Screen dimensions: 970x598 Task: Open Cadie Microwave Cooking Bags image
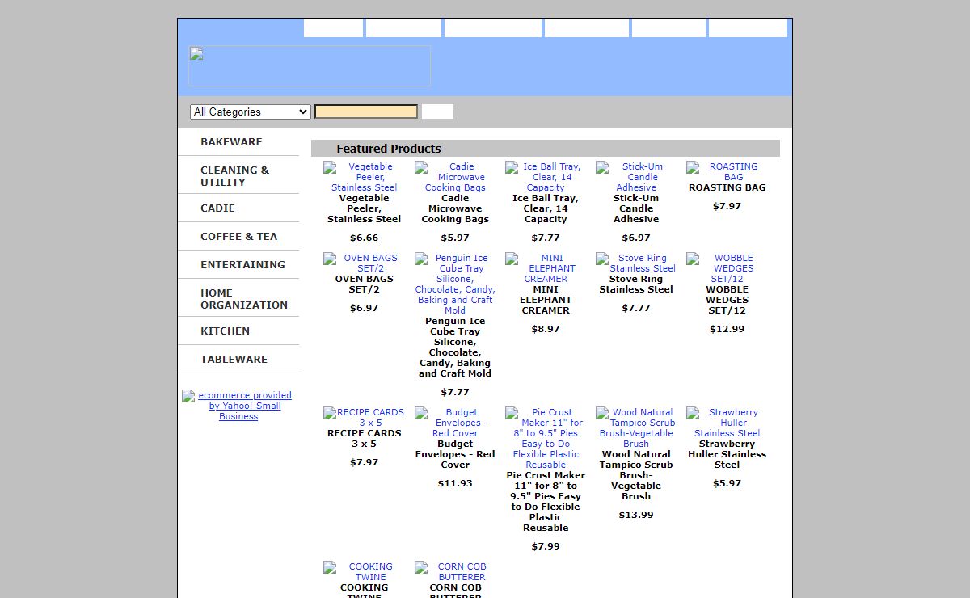pyautogui.click(x=455, y=177)
